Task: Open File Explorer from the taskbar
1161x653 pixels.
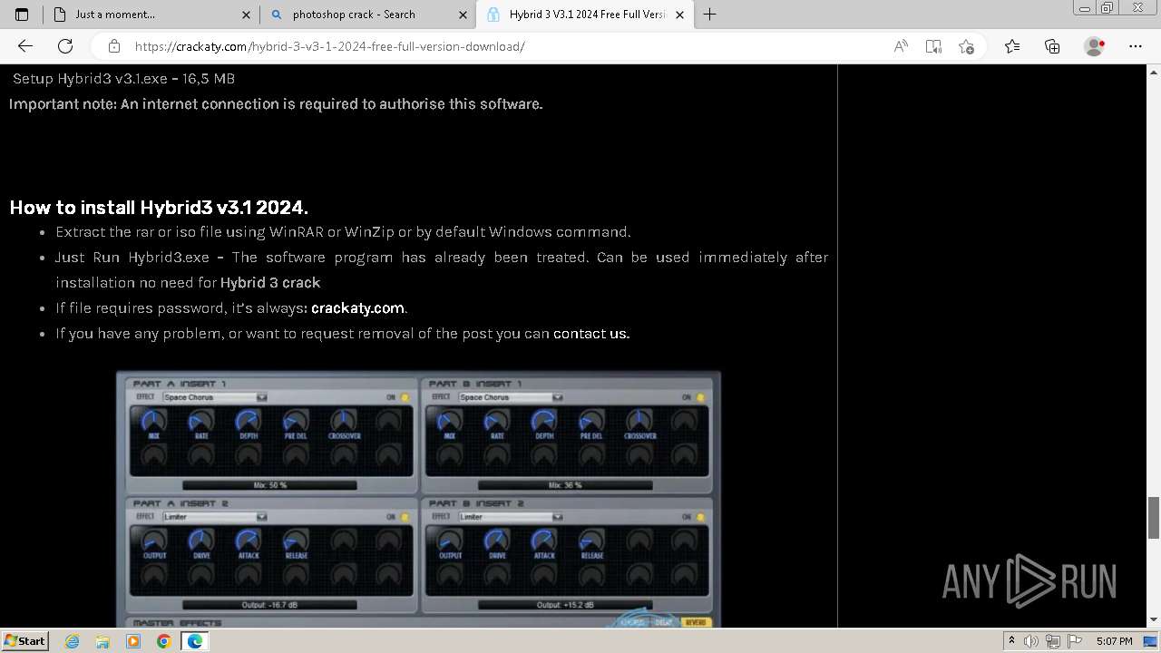Action: pyautogui.click(x=102, y=641)
